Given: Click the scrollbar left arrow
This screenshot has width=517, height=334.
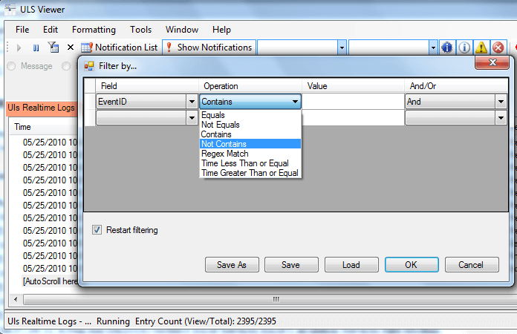Looking at the screenshot, I should [x=16, y=299].
